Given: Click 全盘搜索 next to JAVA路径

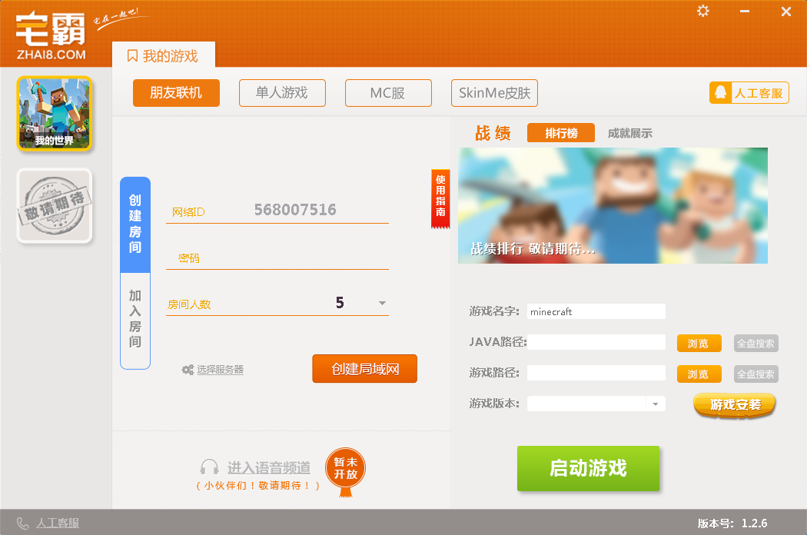Looking at the screenshot, I should [x=755, y=342].
